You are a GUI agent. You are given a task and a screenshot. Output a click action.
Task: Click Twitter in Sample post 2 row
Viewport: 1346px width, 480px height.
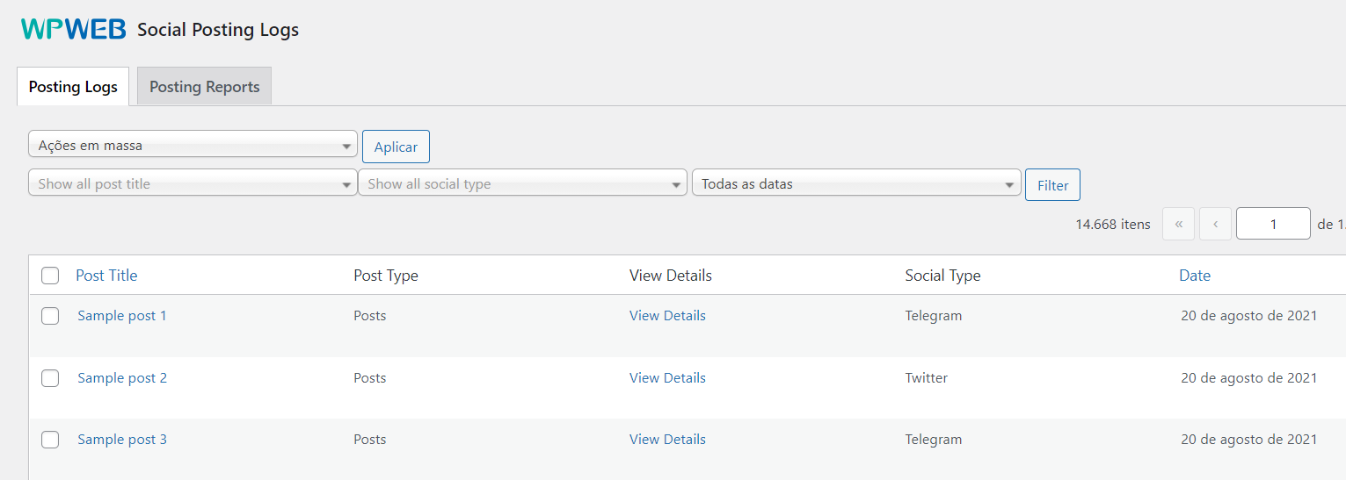[x=927, y=378]
